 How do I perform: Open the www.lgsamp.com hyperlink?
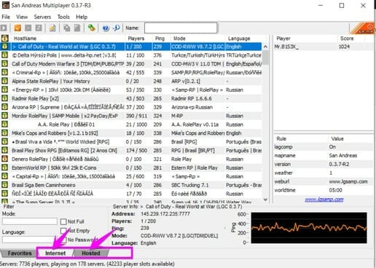coord(324,200)
